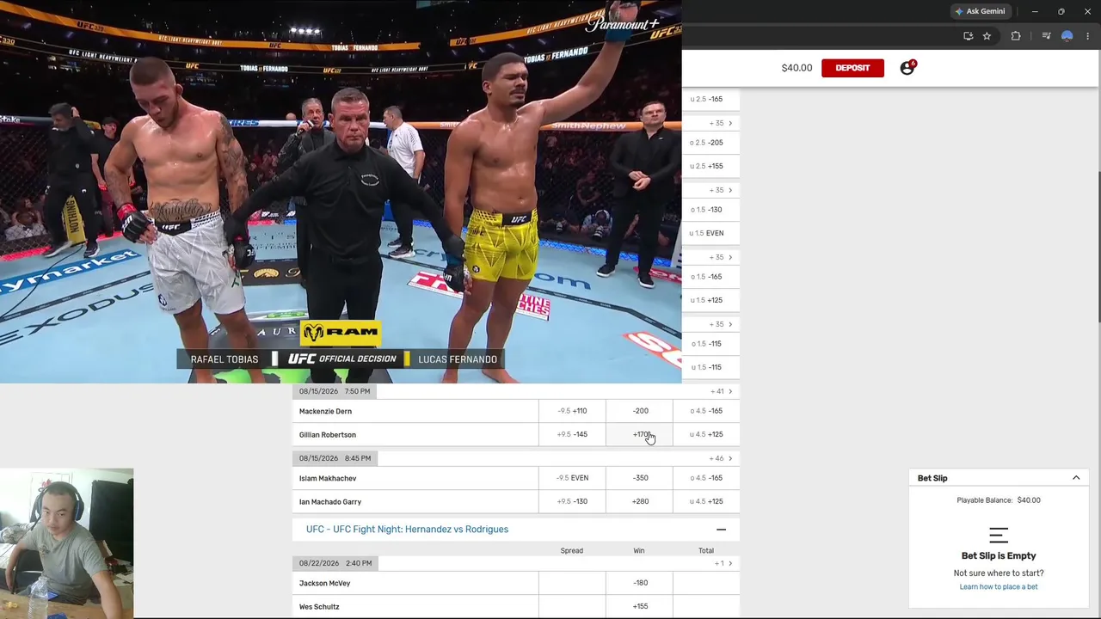This screenshot has width=1101, height=619.
Task: Click the $40.00 account balance
Action: [797, 68]
